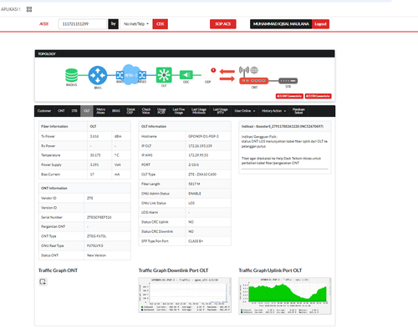
Task: Open the SOP ACS button
Action: [x=223, y=24]
